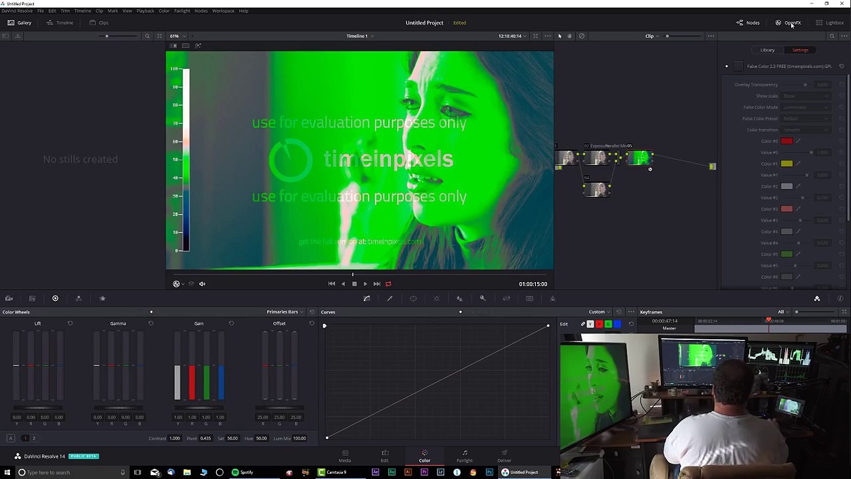Open the Primaries Bars mode dropdown

pyautogui.click(x=285, y=312)
